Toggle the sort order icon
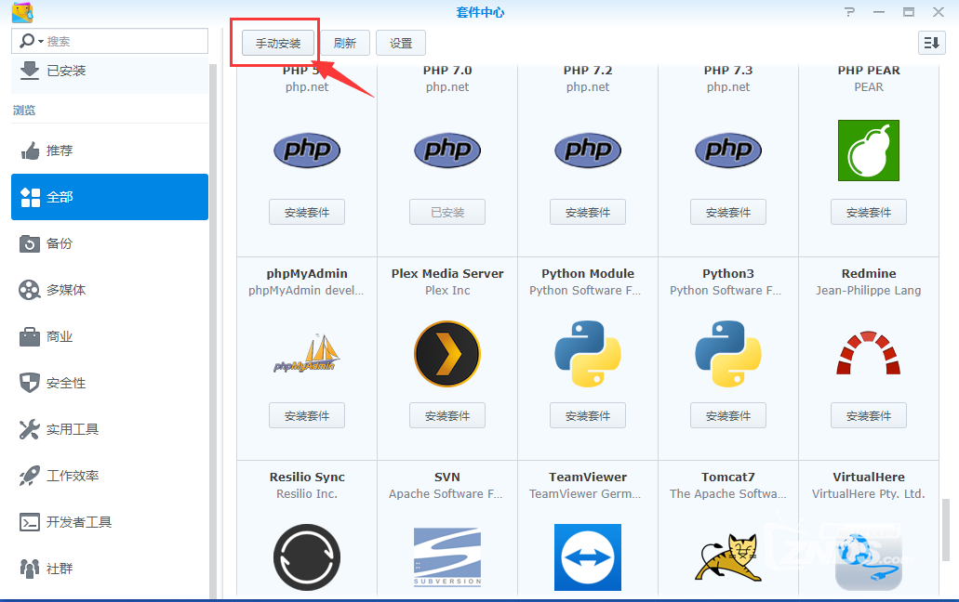The image size is (959, 602). (x=931, y=43)
